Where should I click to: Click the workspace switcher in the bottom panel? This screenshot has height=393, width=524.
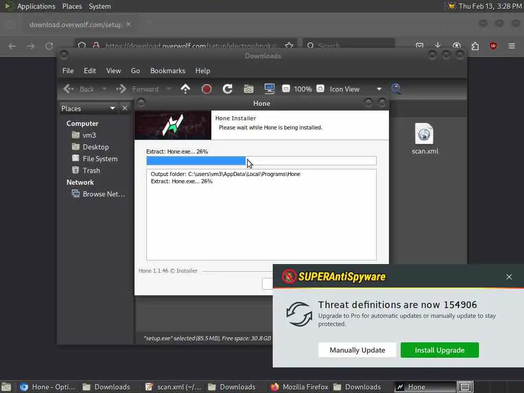pyautogui.click(x=465, y=387)
